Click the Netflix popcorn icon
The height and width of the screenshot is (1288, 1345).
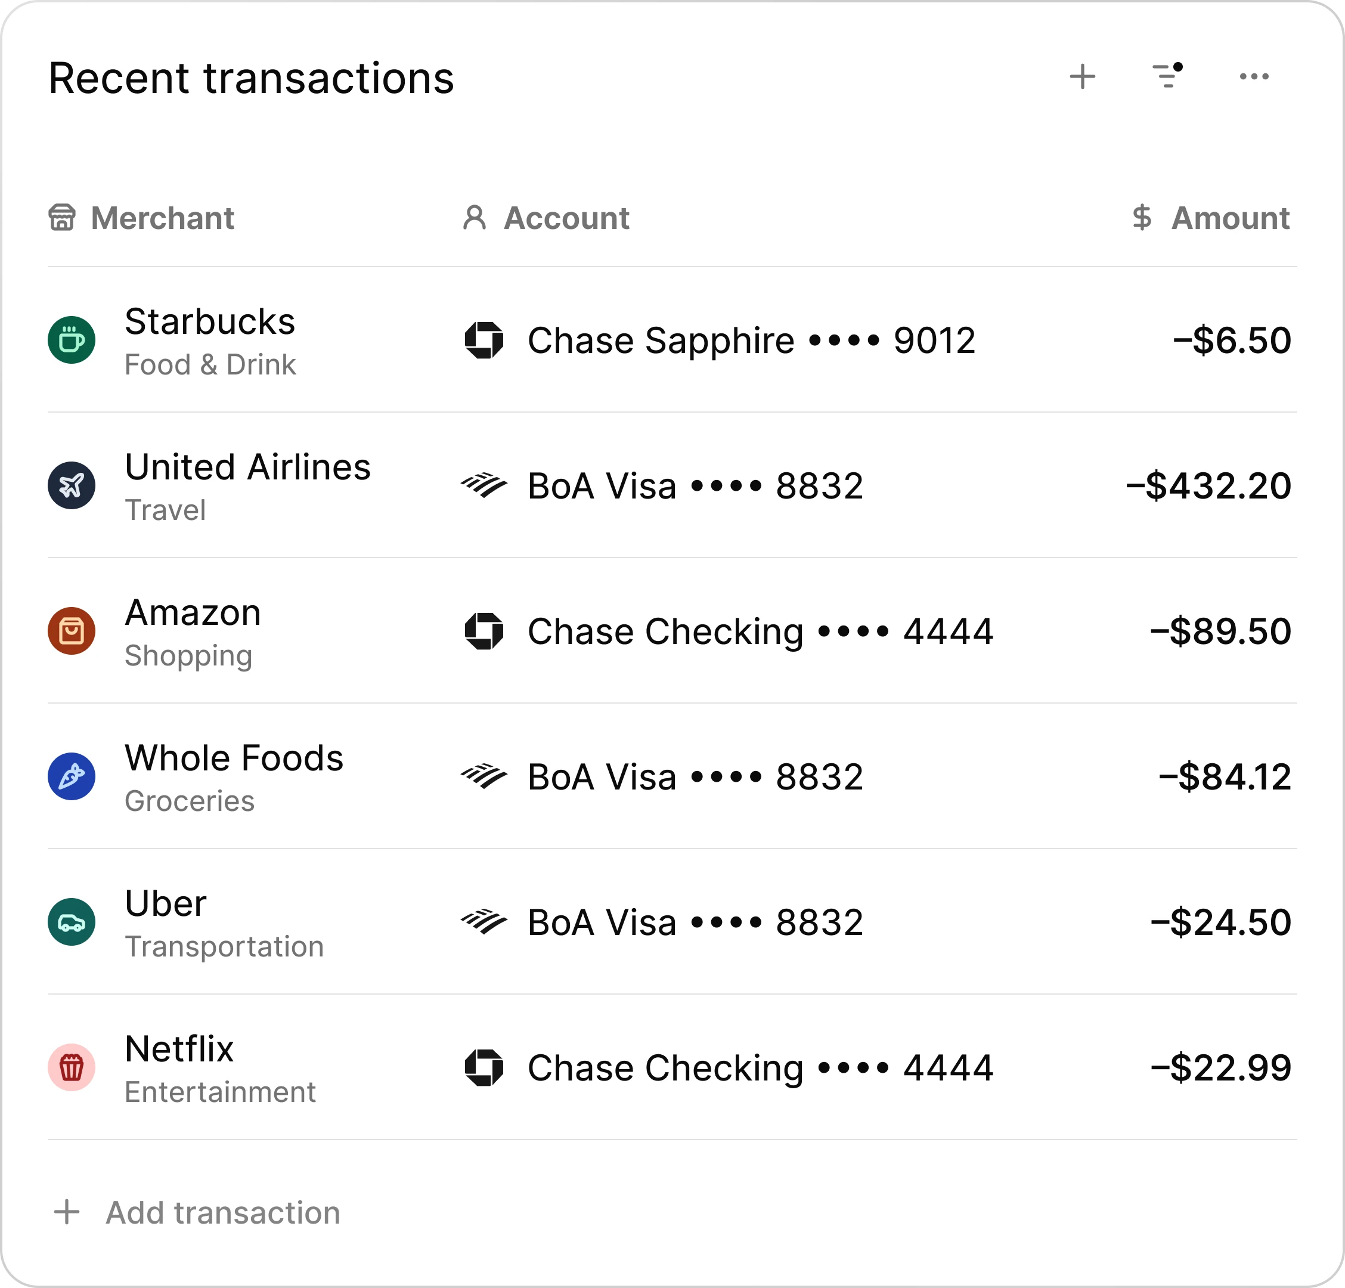72,1067
